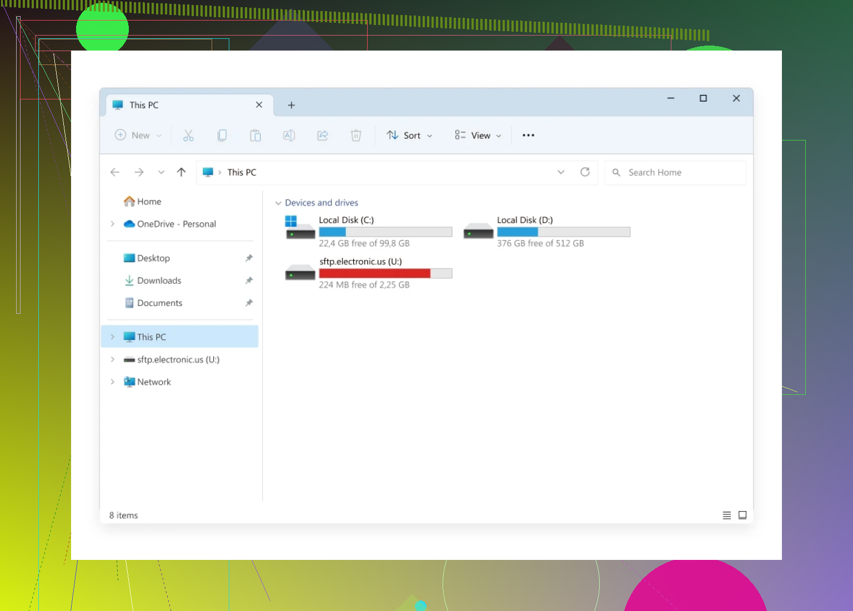Add a new tab

click(x=291, y=105)
